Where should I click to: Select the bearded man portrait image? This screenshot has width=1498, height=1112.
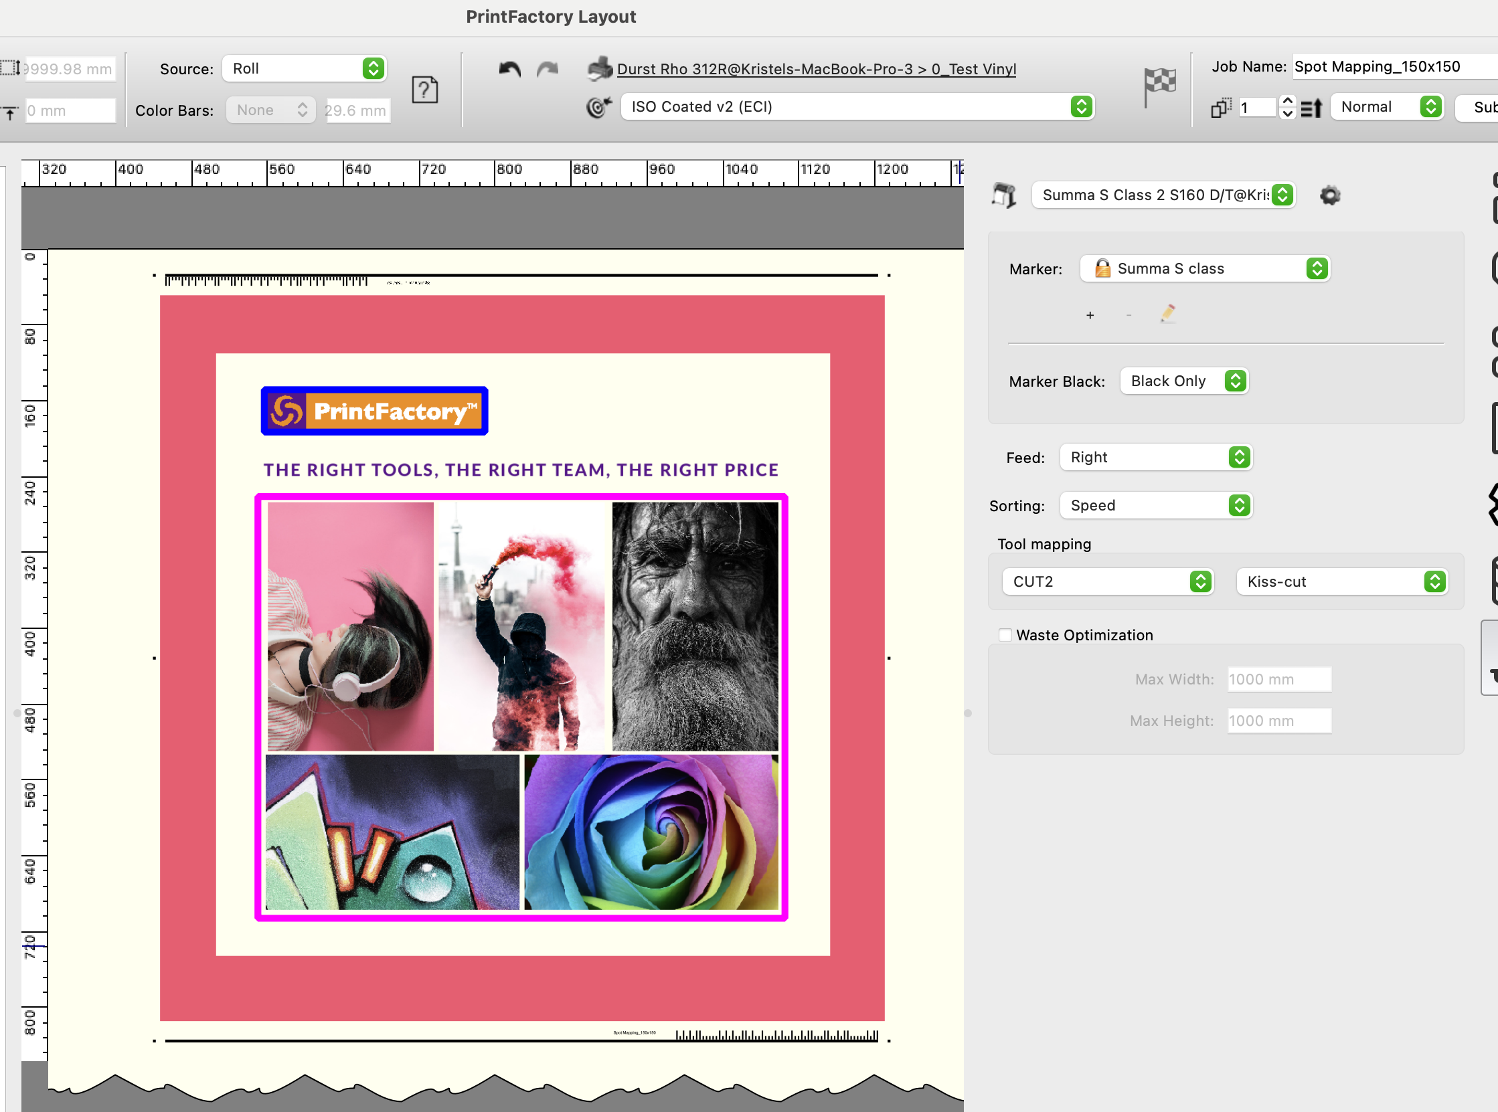coord(695,627)
